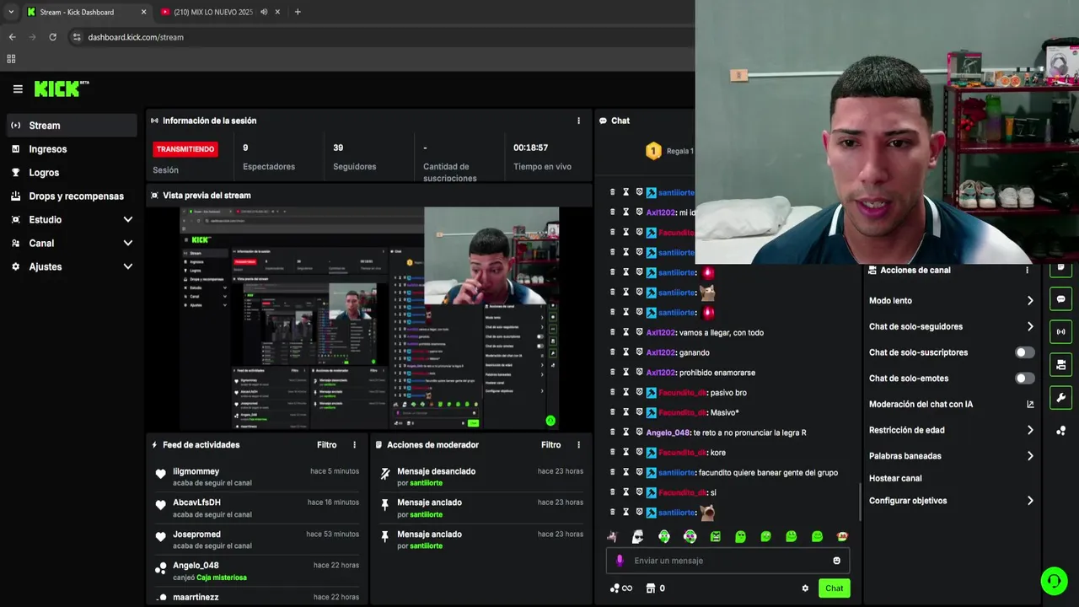Image resolution: width=1079 pixels, height=607 pixels.
Task: Go to Drops y recompensas in the sidebar
Action: click(x=72, y=196)
